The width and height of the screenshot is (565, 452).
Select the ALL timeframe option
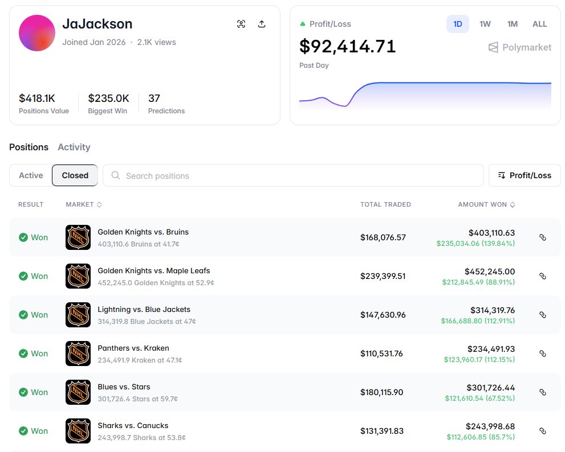539,24
